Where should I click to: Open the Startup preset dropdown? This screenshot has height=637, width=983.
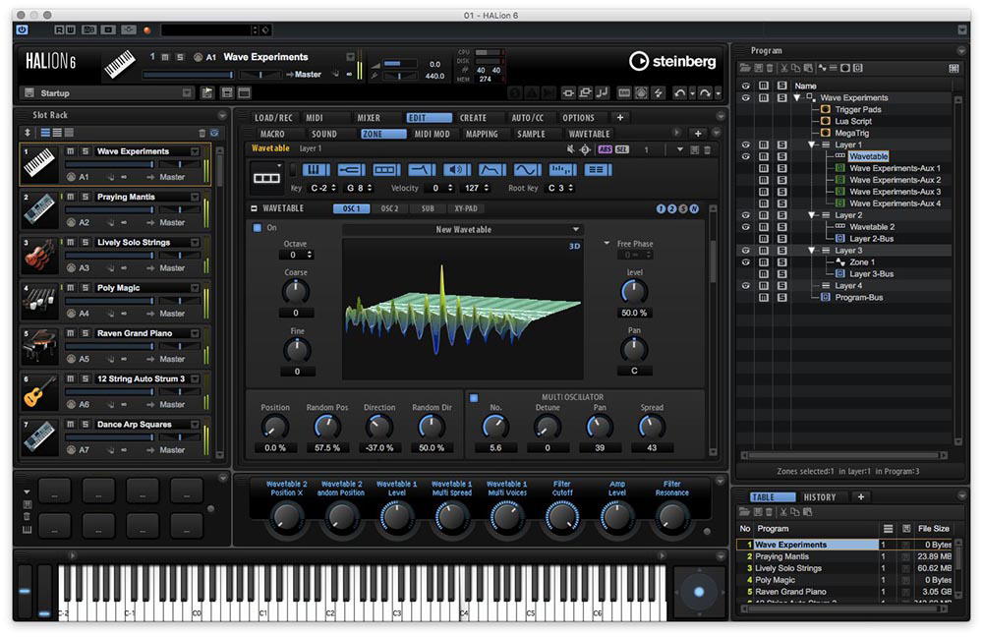click(108, 92)
